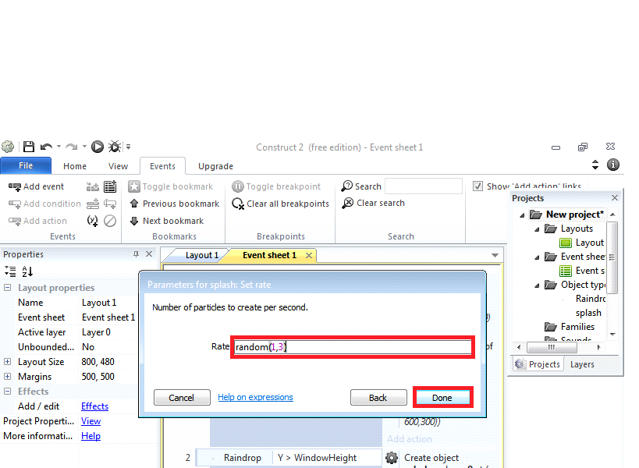Click the Project Properties View link
The image size is (639, 468).
point(91,421)
